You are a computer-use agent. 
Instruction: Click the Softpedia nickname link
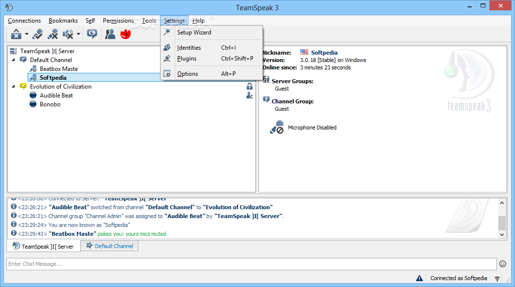tap(324, 53)
